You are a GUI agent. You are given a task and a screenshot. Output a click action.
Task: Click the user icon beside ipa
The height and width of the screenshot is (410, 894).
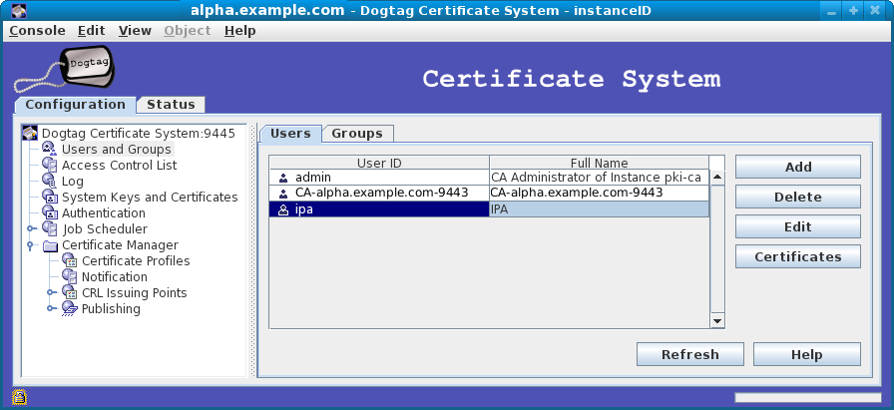[x=283, y=209]
